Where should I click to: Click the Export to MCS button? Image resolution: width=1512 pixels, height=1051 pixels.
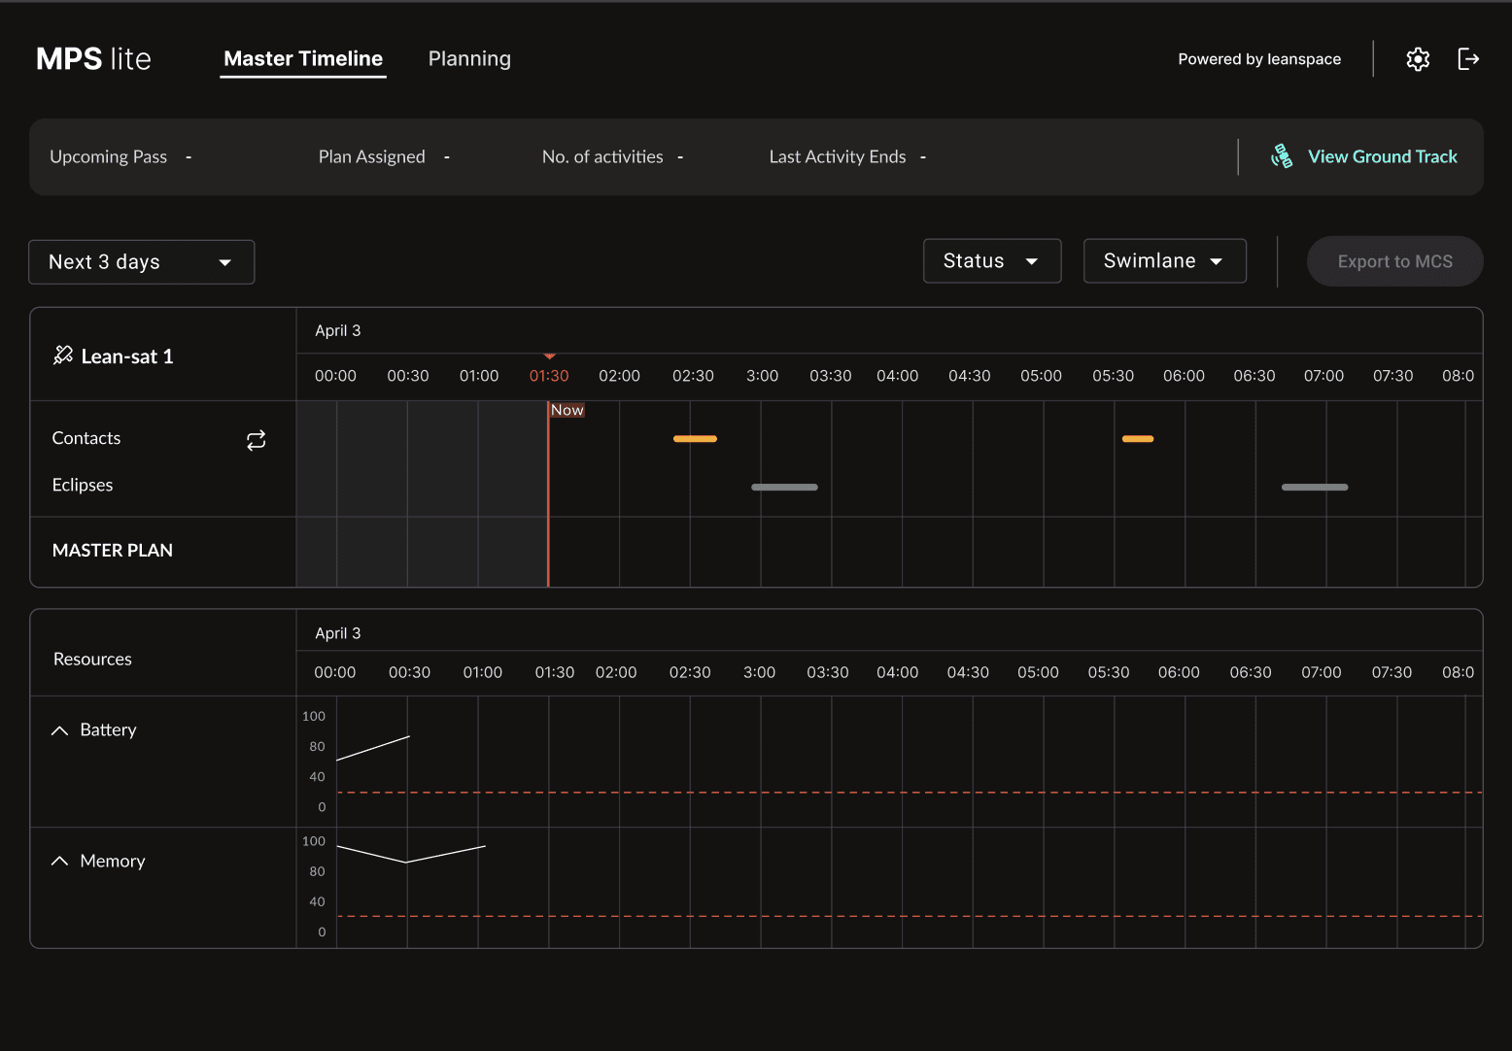pyautogui.click(x=1394, y=261)
